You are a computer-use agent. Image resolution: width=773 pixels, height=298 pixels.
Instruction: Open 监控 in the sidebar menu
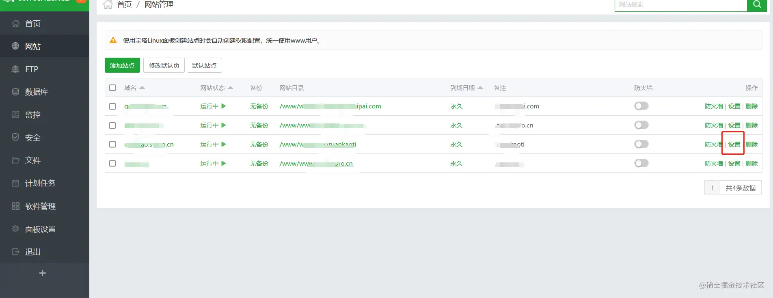point(45,114)
